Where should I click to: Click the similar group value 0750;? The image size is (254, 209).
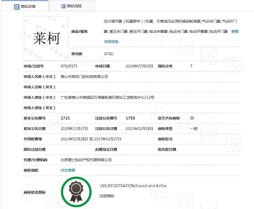point(109,54)
